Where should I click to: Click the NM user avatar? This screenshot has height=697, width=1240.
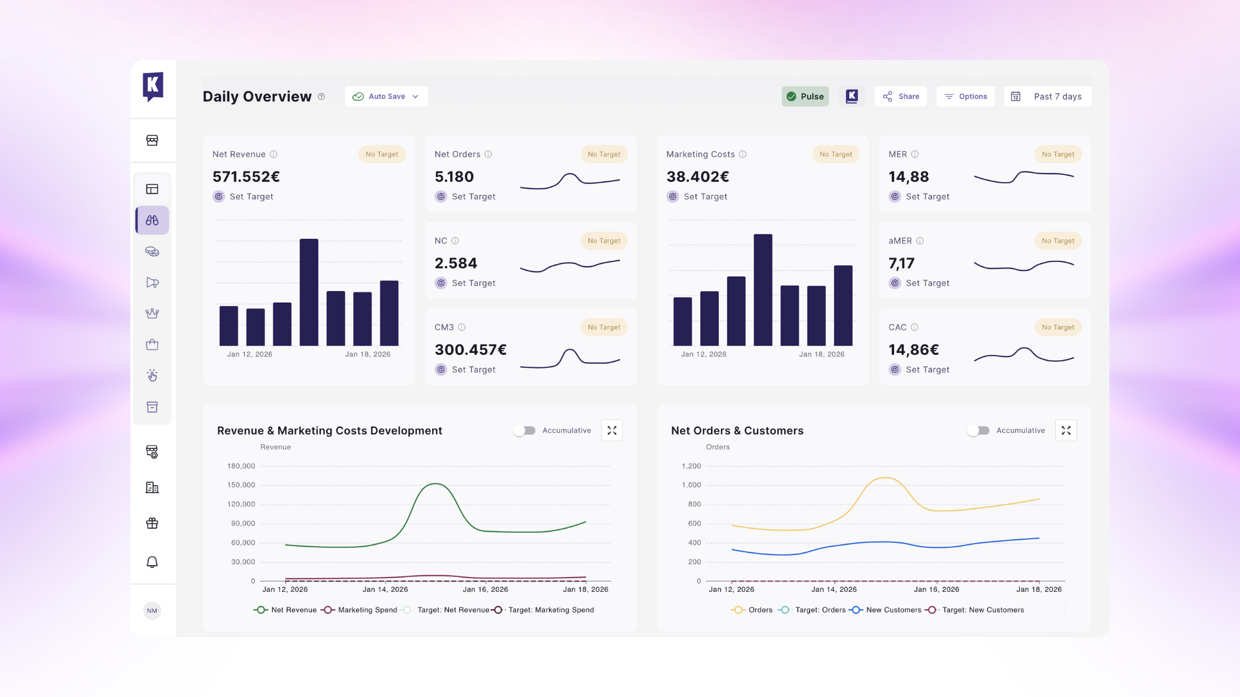click(152, 611)
